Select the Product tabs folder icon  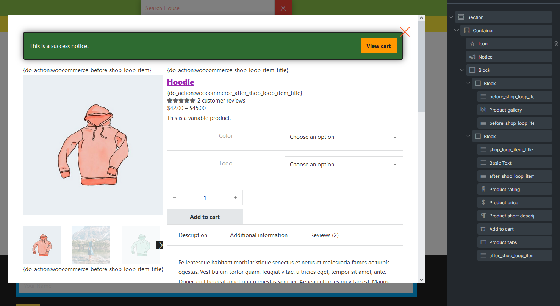[483, 242]
